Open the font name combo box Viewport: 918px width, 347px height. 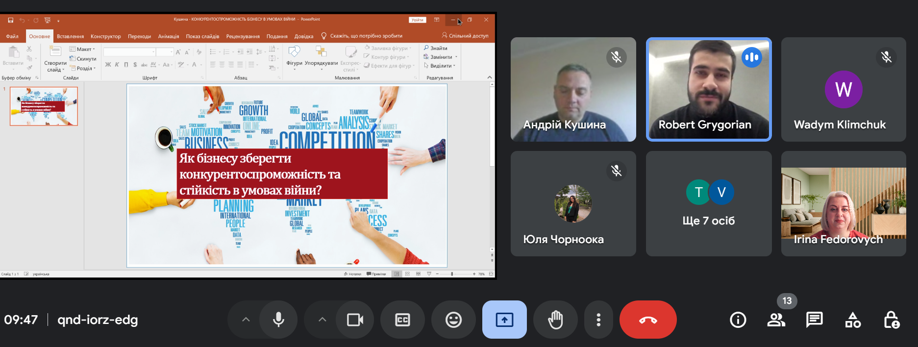pos(129,52)
